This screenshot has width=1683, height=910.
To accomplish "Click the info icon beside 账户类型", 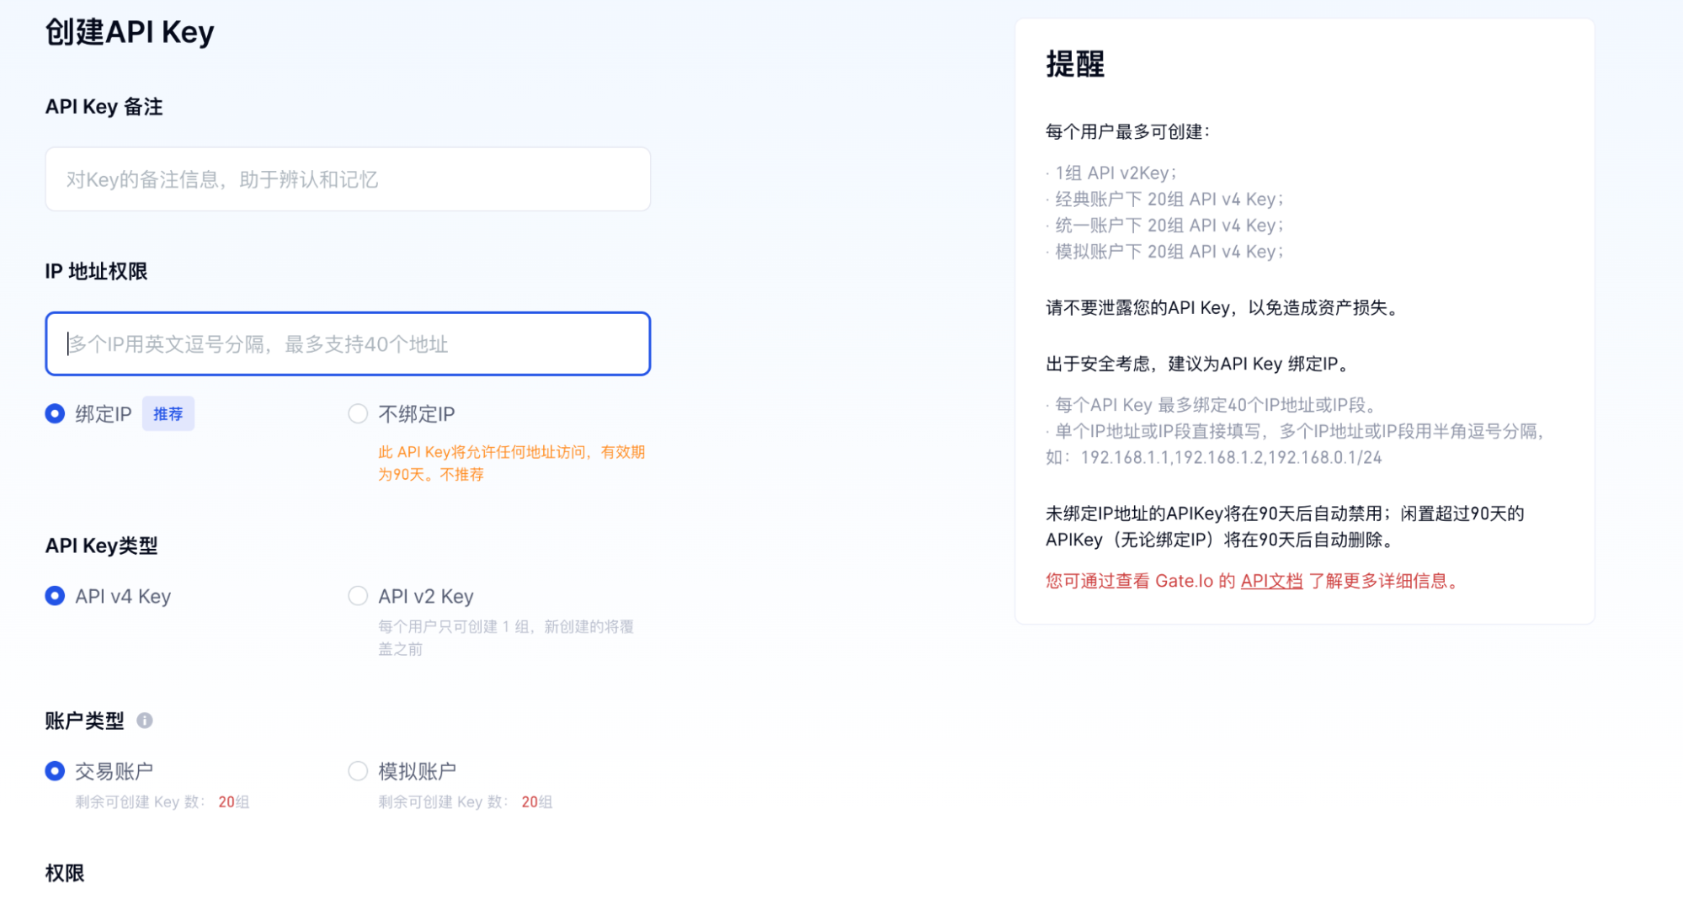I will pos(147,720).
